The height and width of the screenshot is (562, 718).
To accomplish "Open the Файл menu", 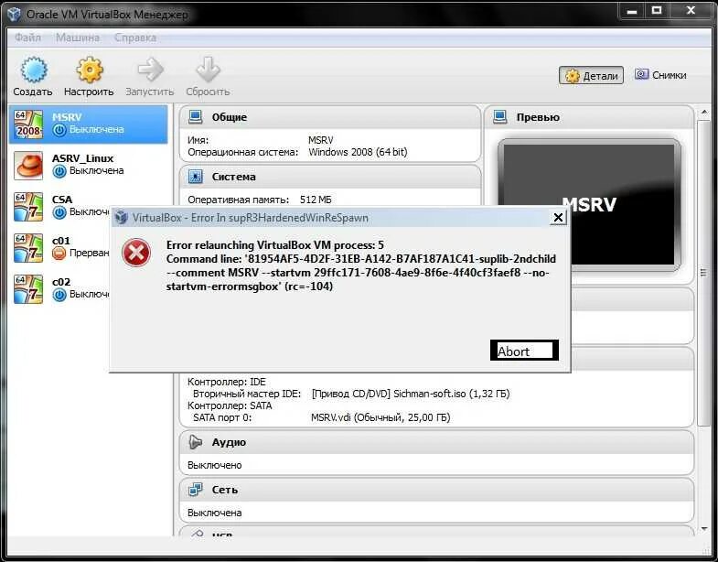I will tap(27, 38).
